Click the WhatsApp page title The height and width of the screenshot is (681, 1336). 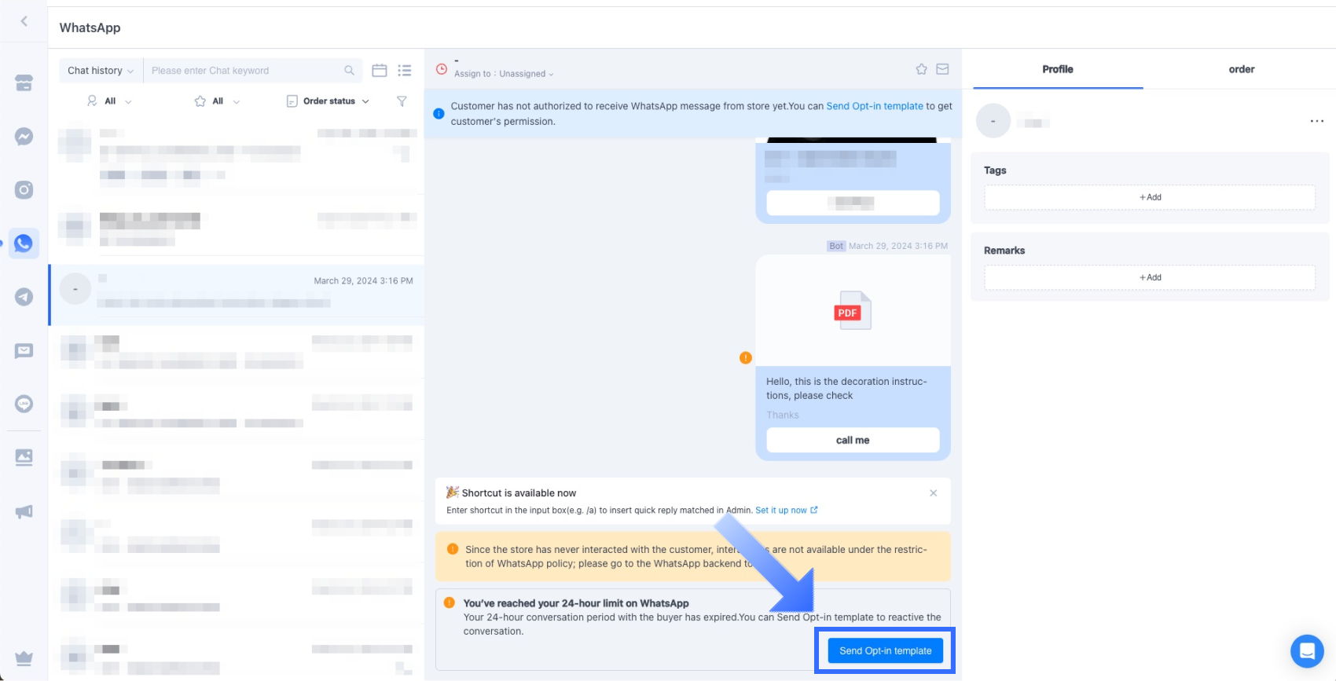click(90, 27)
